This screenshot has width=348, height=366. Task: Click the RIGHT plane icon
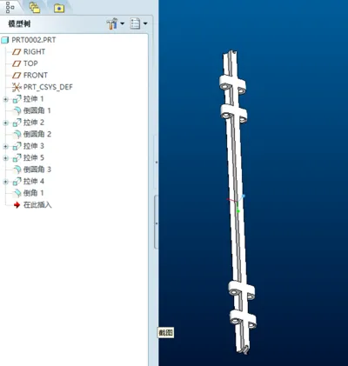[x=17, y=52]
